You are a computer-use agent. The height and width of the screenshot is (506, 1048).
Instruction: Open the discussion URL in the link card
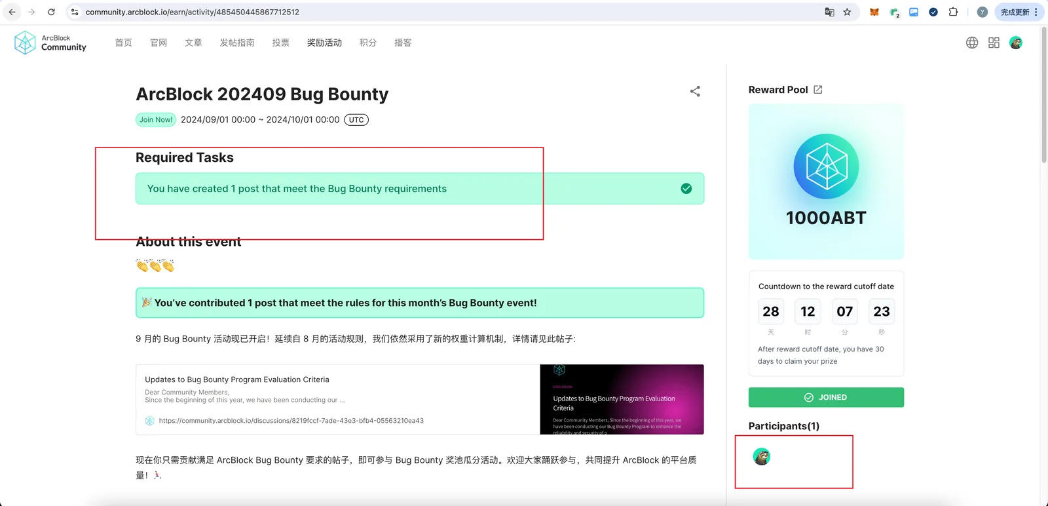291,421
